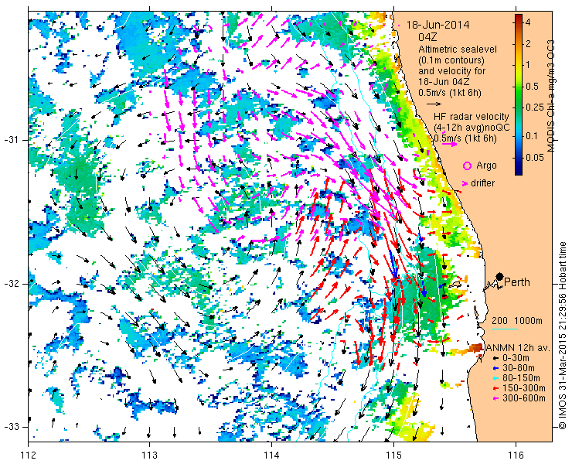Click the "Perth" city label
The image size is (572, 464).
pyautogui.click(x=517, y=282)
